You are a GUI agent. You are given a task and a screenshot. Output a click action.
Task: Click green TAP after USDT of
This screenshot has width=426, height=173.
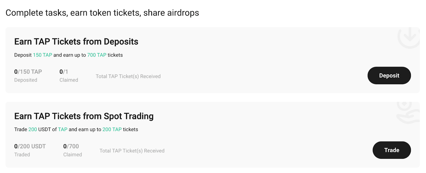click(x=63, y=129)
